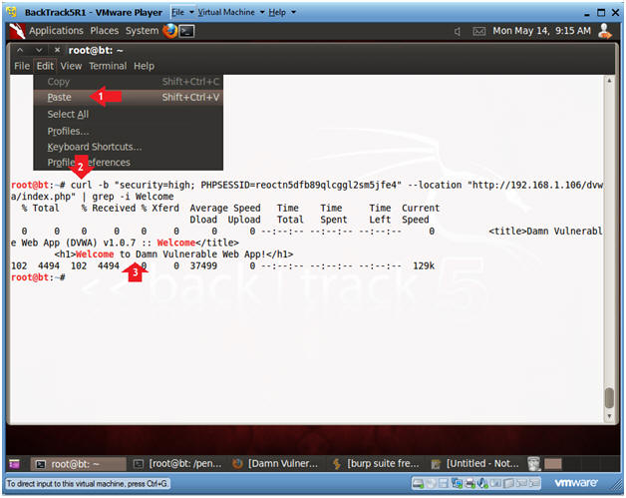Click the 129k current speed value
Image resolution: width=626 pixels, height=498 pixels.
(424, 265)
